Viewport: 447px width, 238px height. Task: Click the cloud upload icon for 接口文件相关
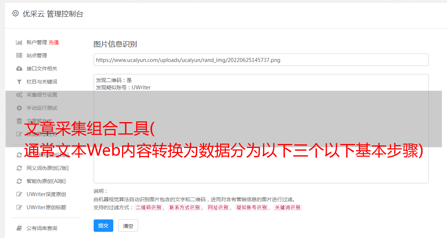tap(19, 69)
